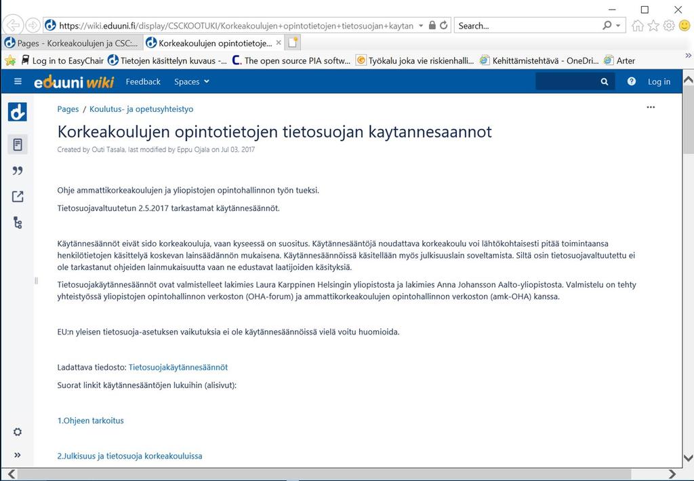Focus the browser address bar
This screenshot has height=481, width=694.
pyautogui.click(x=235, y=26)
